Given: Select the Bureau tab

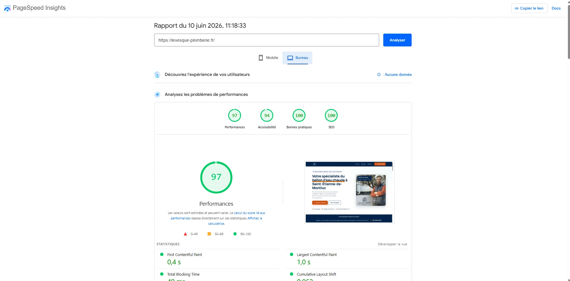Looking at the screenshot, I should click(297, 58).
